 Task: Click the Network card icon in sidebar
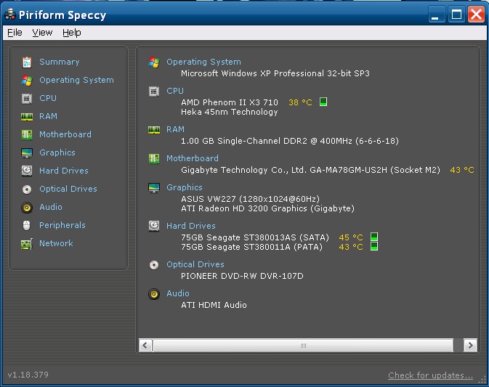click(x=27, y=244)
